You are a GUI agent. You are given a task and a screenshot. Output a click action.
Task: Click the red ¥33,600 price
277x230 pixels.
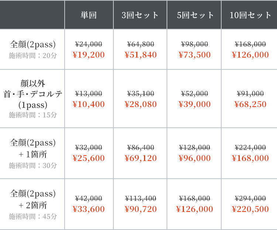pyautogui.click(x=89, y=209)
